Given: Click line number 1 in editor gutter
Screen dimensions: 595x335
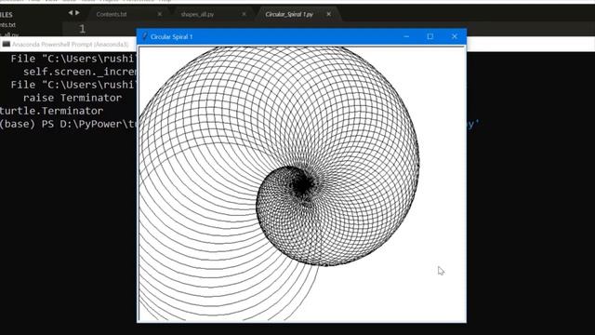Looking at the screenshot, I should (x=83, y=29).
